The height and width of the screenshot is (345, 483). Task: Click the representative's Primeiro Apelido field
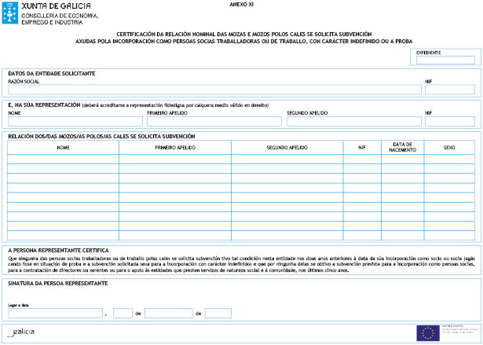click(x=214, y=122)
